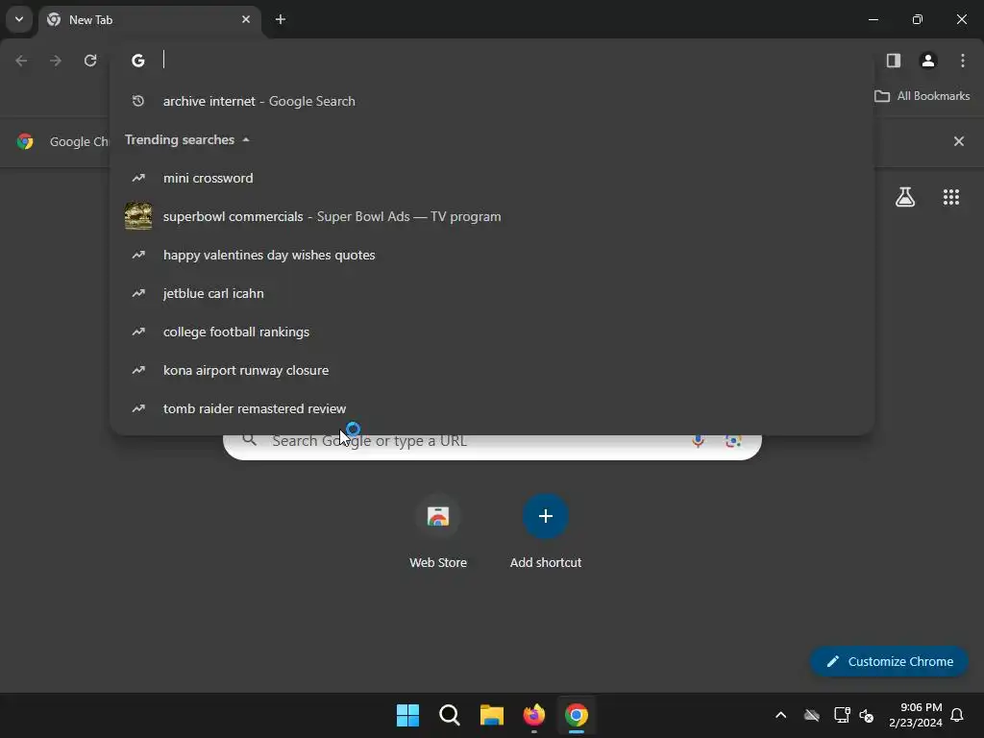
Task: Open the Windows Start menu
Action: pyautogui.click(x=407, y=715)
